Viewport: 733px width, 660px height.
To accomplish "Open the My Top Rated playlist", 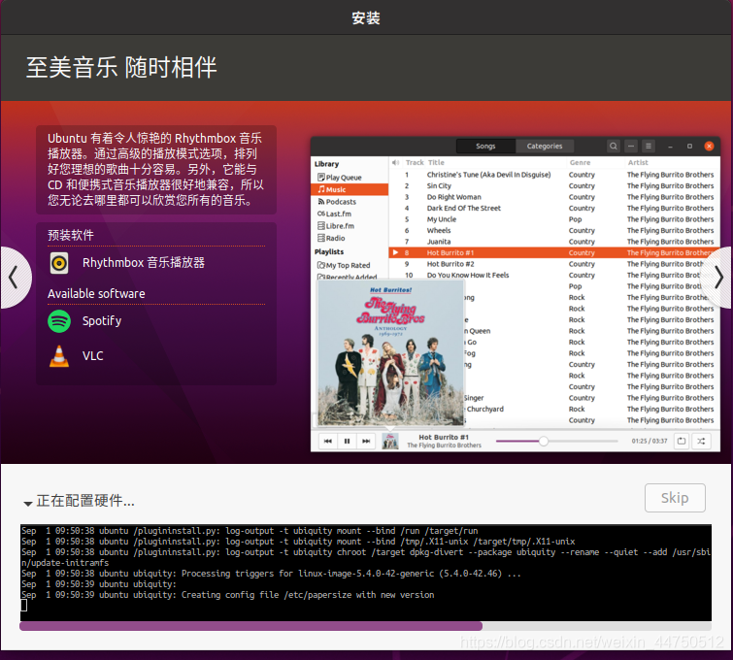I will pyautogui.click(x=348, y=266).
